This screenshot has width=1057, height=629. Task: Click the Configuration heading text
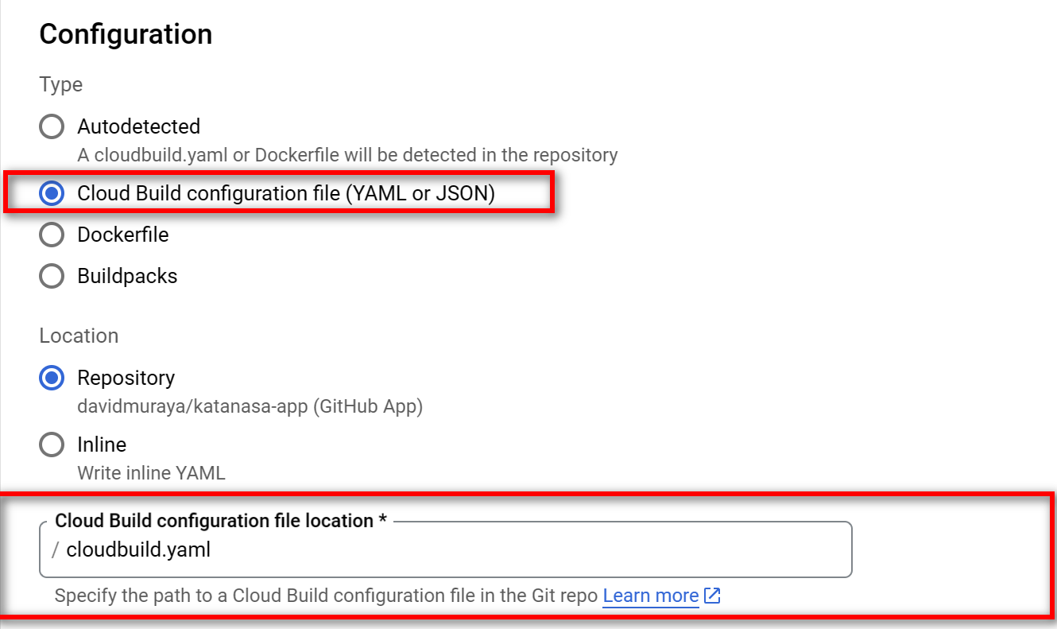click(126, 34)
